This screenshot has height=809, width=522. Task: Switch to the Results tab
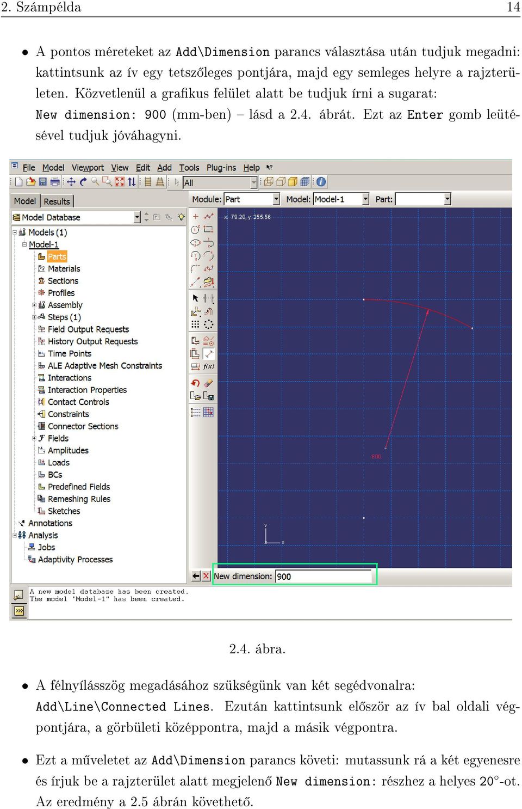click(57, 201)
